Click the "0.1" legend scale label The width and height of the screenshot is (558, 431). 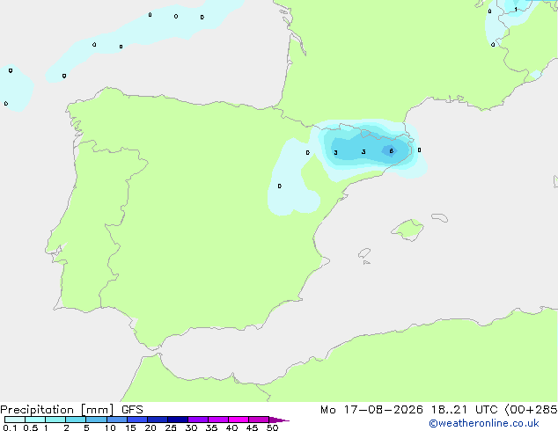10,427
